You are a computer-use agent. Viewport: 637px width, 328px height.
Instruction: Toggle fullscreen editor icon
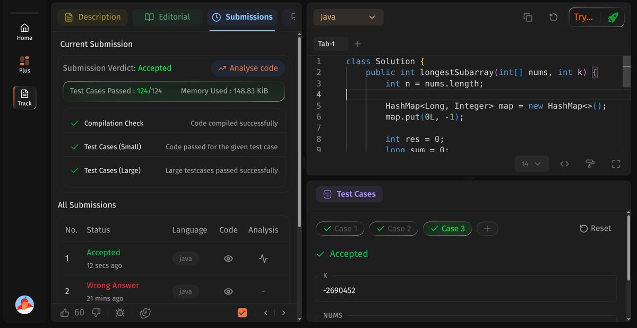click(616, 164)
